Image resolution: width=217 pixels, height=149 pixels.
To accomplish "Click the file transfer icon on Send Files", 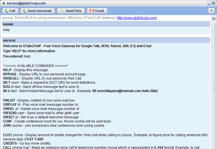I will 62,11.
